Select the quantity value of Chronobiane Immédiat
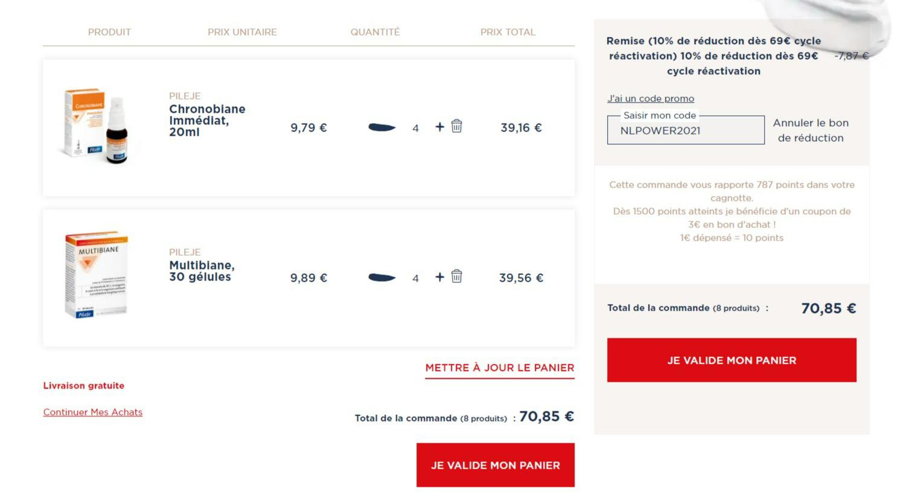The height and width of the screenshot is (500, 912). [x=415, y=128]
